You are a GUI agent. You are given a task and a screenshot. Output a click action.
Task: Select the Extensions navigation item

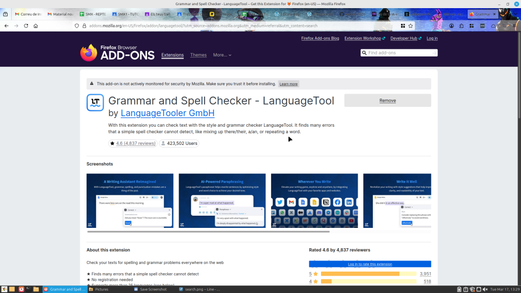pos(172,55)
